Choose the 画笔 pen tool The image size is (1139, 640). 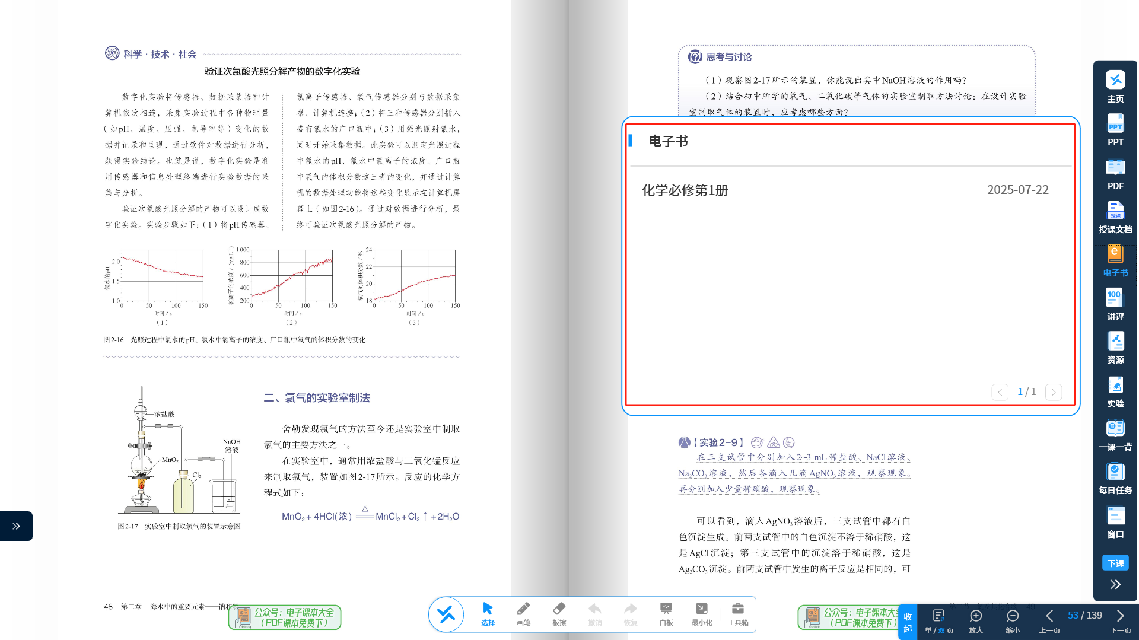pos(523,614)
